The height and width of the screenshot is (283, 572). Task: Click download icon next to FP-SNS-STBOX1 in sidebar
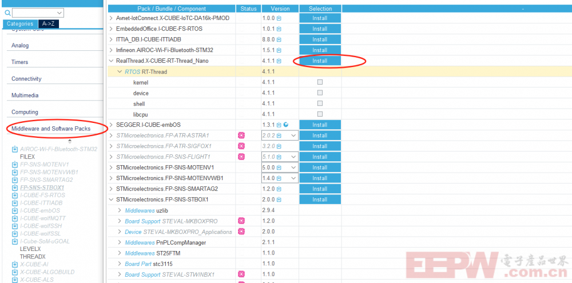[15, 188]
